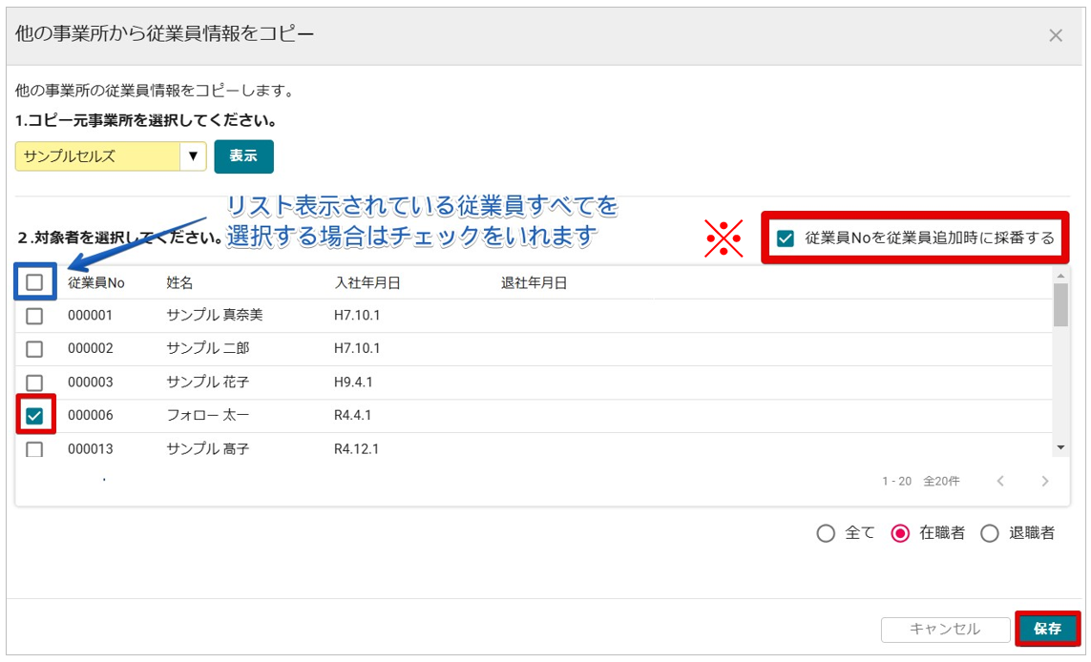Click employee number 000001

tap(91, 315)
